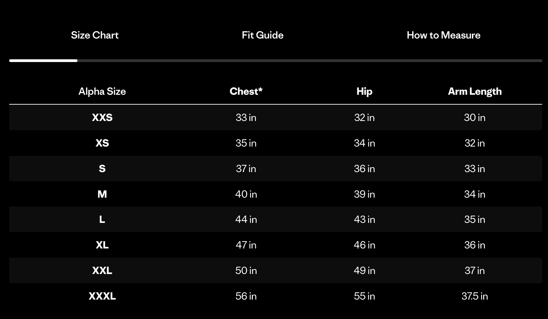Image resolution: width=548 pixels, height=319 pixels.
Task: Click the Hip column header
Action: click(364, 91)
